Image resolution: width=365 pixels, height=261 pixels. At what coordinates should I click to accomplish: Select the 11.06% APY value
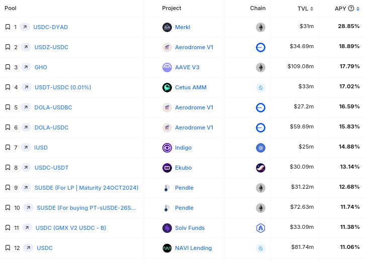point(349,247)
